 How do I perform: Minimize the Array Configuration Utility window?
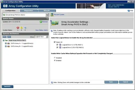coord(128,2)
